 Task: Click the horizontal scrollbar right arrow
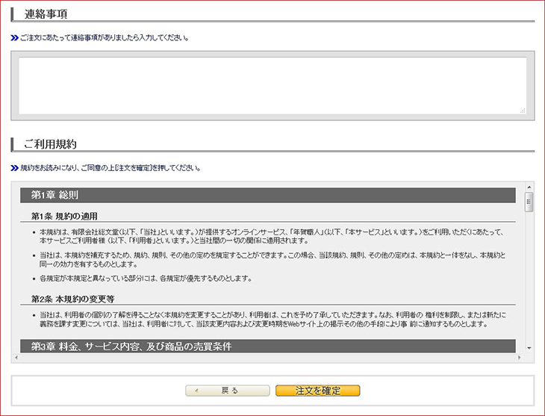(520, 358)
